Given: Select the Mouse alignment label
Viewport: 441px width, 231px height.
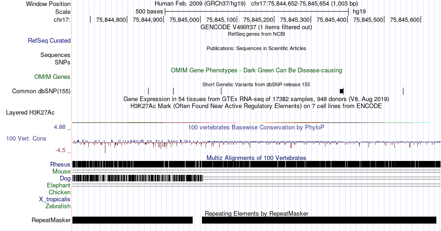Looking at the screenshot, I should click(x=61, y=172).
